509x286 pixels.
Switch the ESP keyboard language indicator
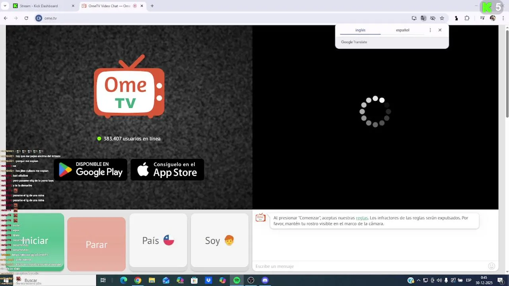coord(468,280)
